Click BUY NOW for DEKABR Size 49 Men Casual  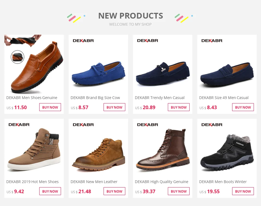point(243,107)
